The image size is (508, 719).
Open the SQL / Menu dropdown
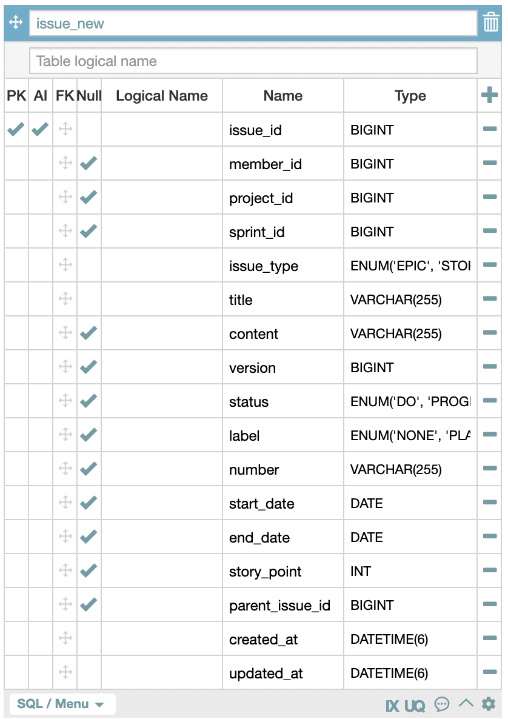click(x=62, y=704)
